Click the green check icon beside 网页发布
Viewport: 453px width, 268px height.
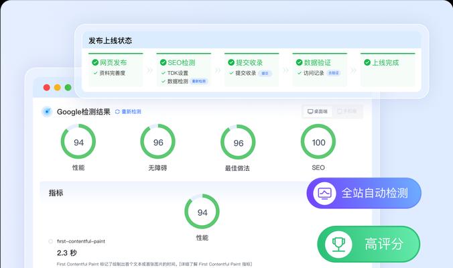point(95,62)
